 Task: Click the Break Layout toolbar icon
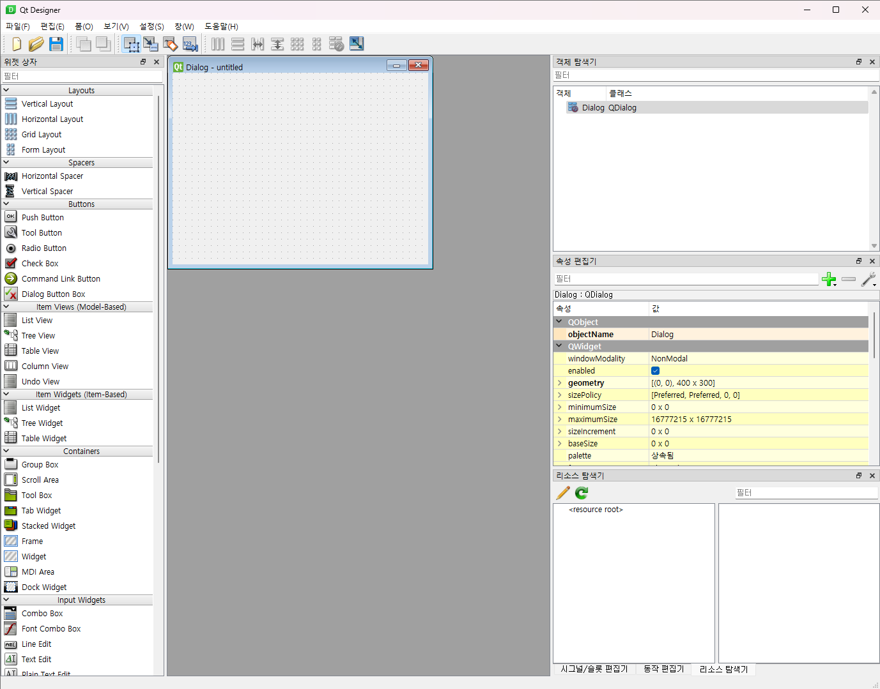337,44
